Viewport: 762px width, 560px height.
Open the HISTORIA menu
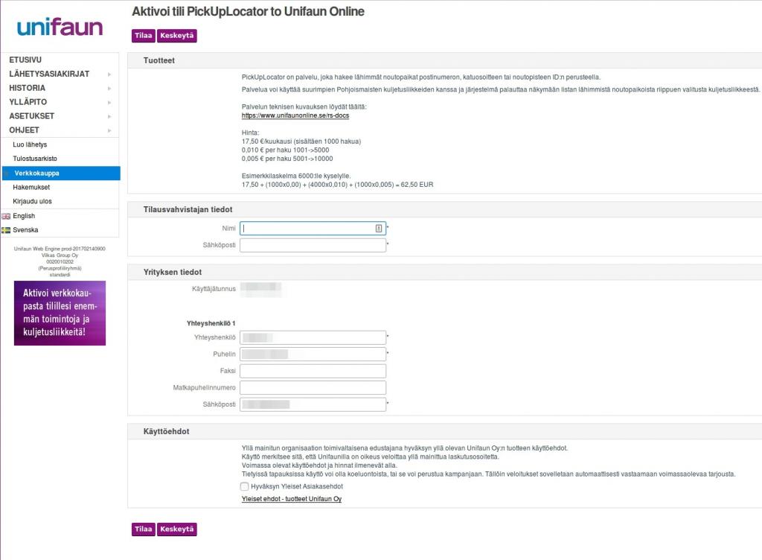click(28, 88)
